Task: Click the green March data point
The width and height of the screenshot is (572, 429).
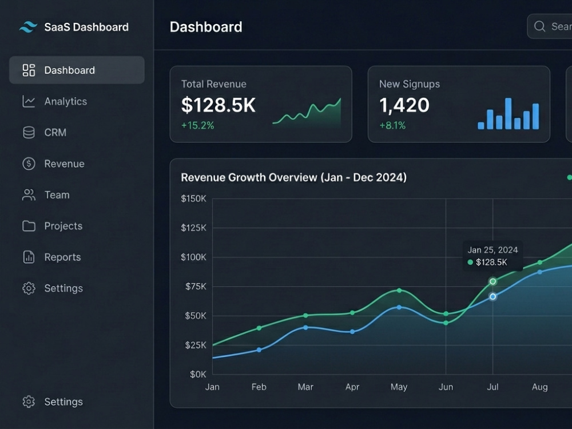Action: click(x=305, y=316)
